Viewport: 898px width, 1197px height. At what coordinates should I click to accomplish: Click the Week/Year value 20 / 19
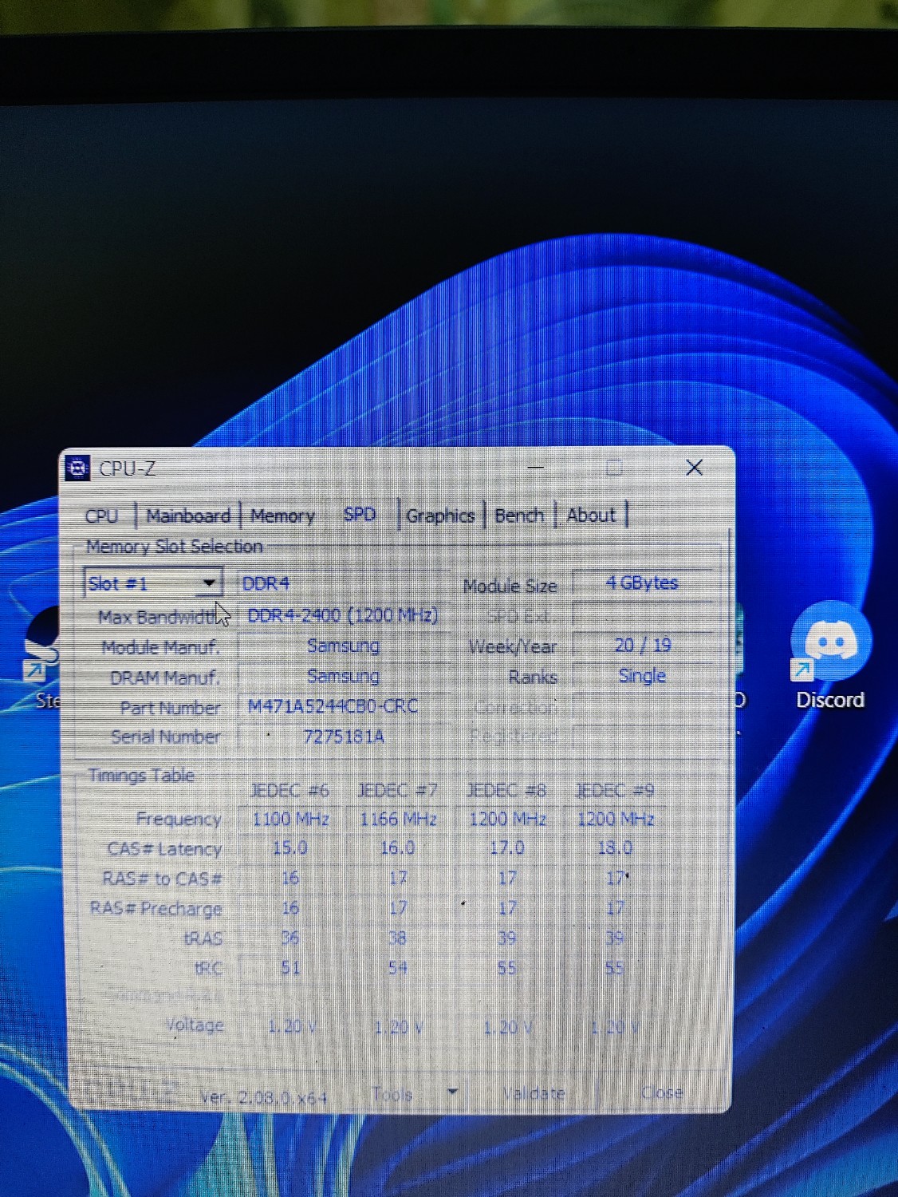(x=643, y=645)
